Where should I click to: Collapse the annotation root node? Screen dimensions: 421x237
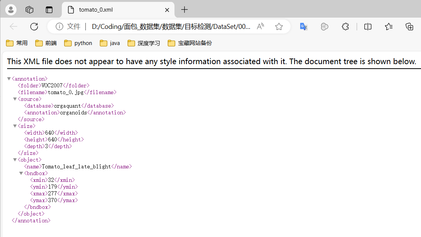[x=9, y=79]
